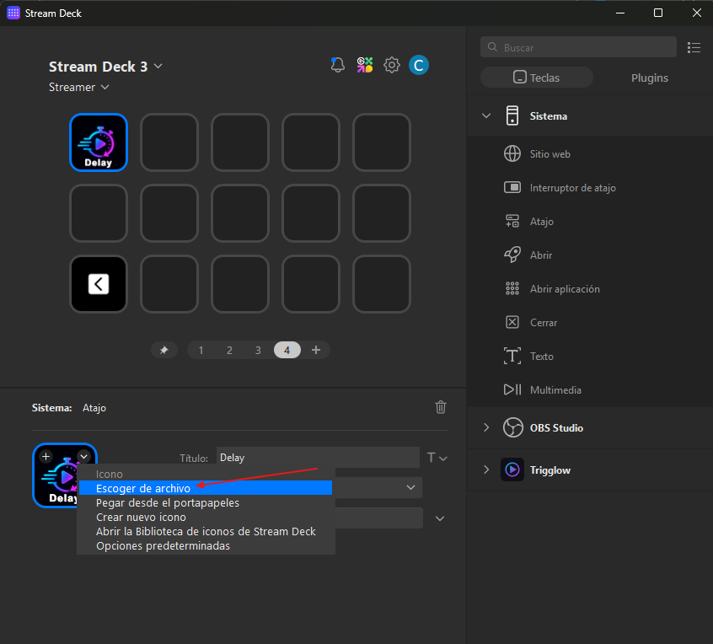Expand the Trigglow category

pyautogui.click(x=486, y=470)
